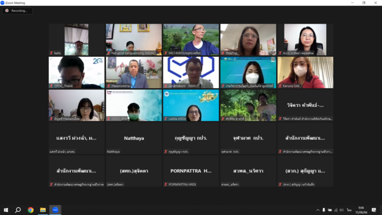
Task: Open the clock and date flyout
Action: click(361, 210)
